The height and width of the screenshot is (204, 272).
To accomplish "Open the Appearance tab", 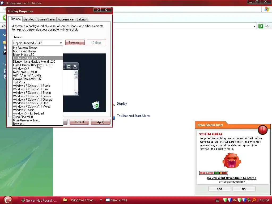I will click(x=66, y=19).
